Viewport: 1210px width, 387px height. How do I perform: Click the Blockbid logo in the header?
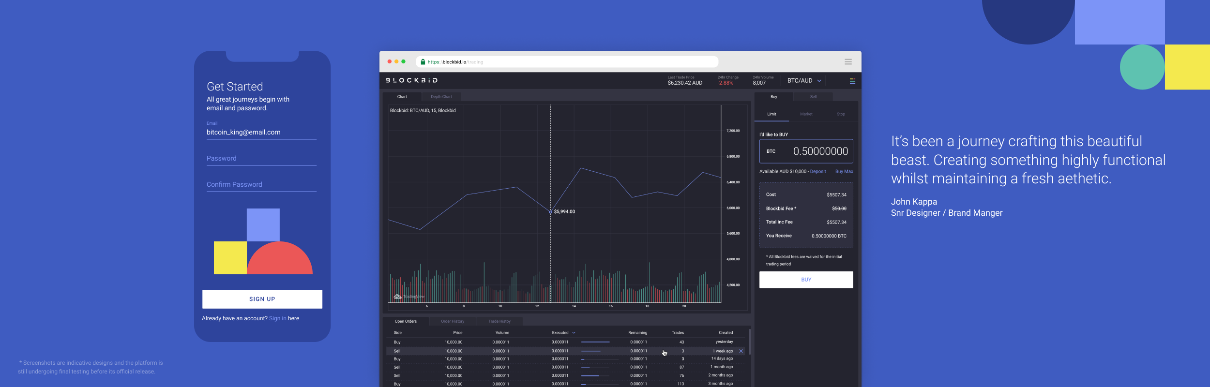coord(411,80)
